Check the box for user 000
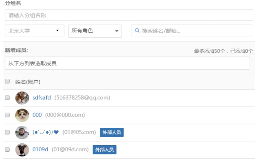Image resolution: width=262 pixels, height=159 pixels. tap(7, 115)
